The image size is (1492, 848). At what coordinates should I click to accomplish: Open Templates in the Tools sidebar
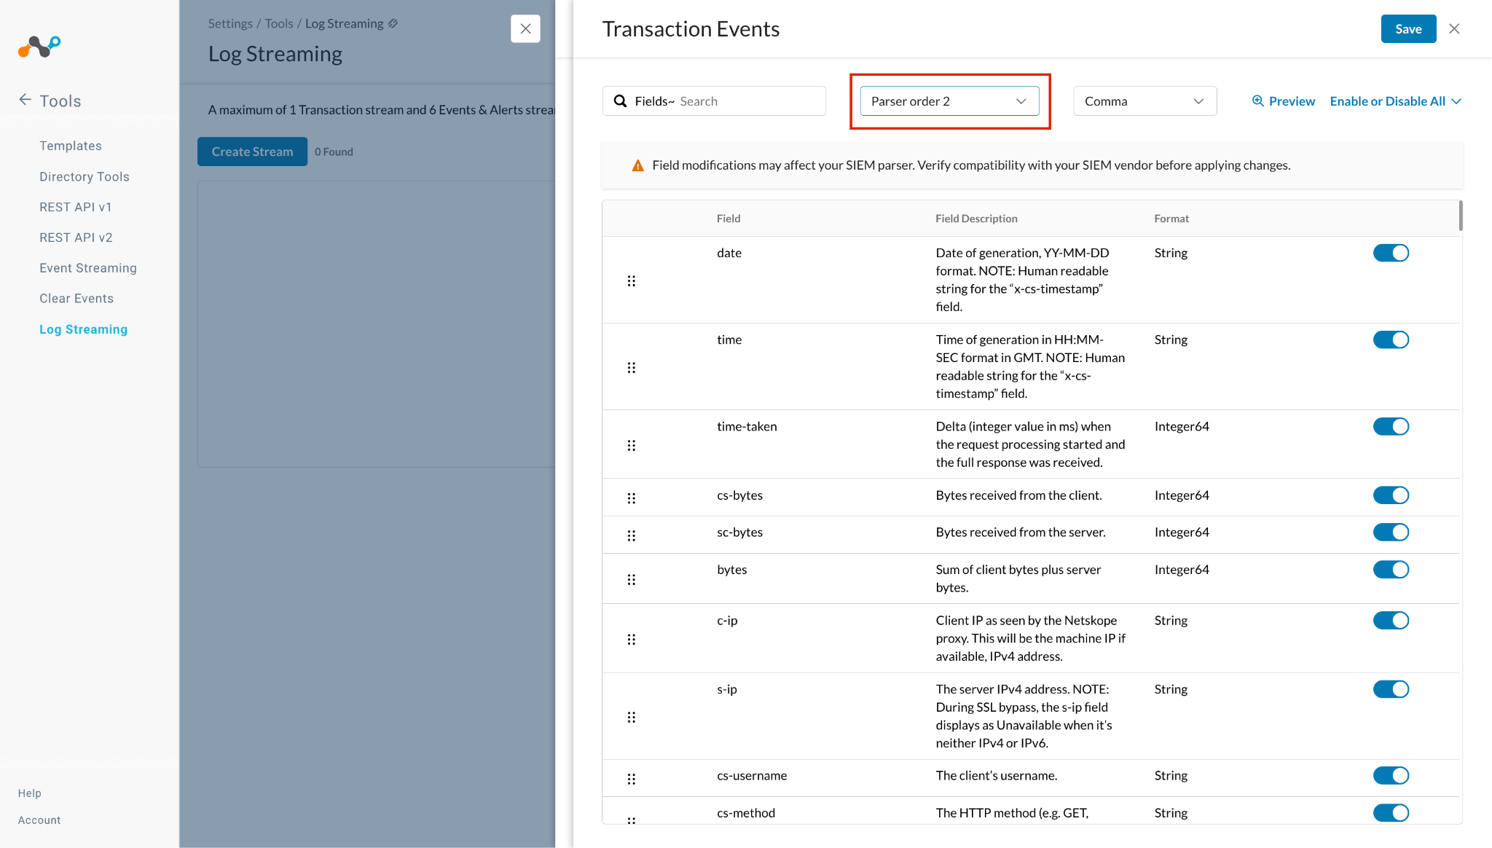(x=71, y=146)
